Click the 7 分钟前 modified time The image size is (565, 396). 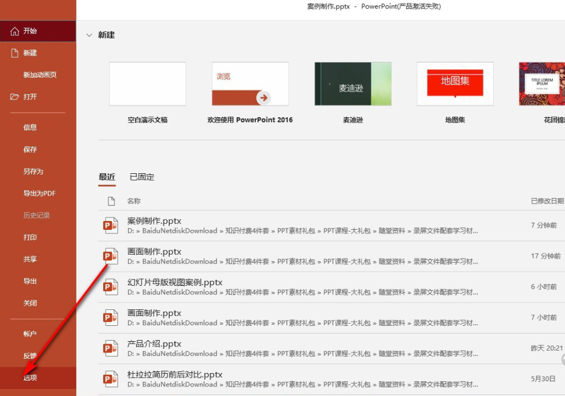click(x=544, y=225)
